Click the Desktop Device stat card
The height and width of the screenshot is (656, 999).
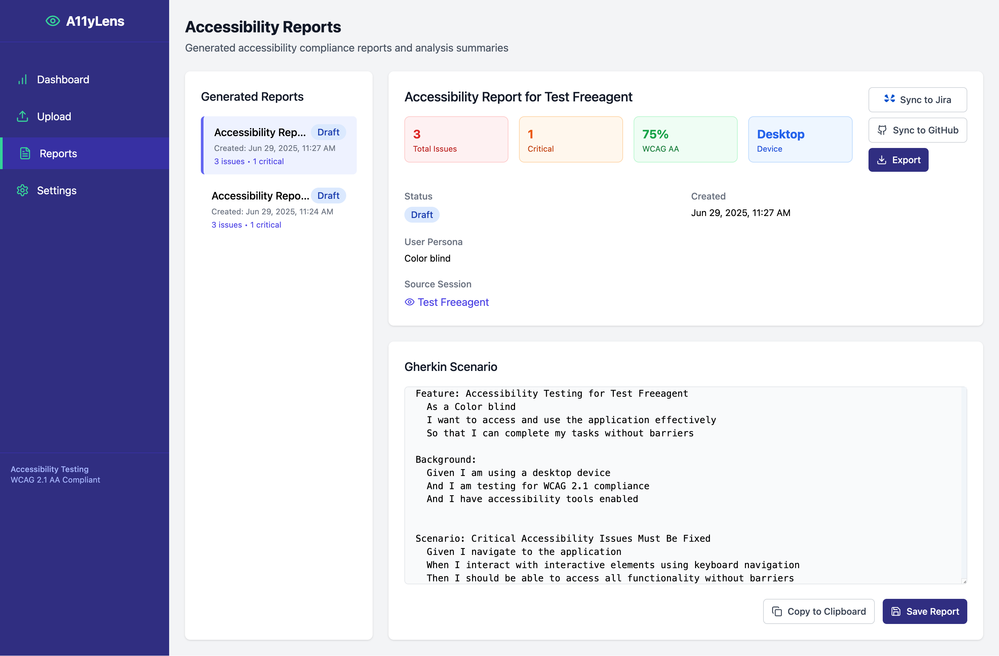(x=799, y=139)
